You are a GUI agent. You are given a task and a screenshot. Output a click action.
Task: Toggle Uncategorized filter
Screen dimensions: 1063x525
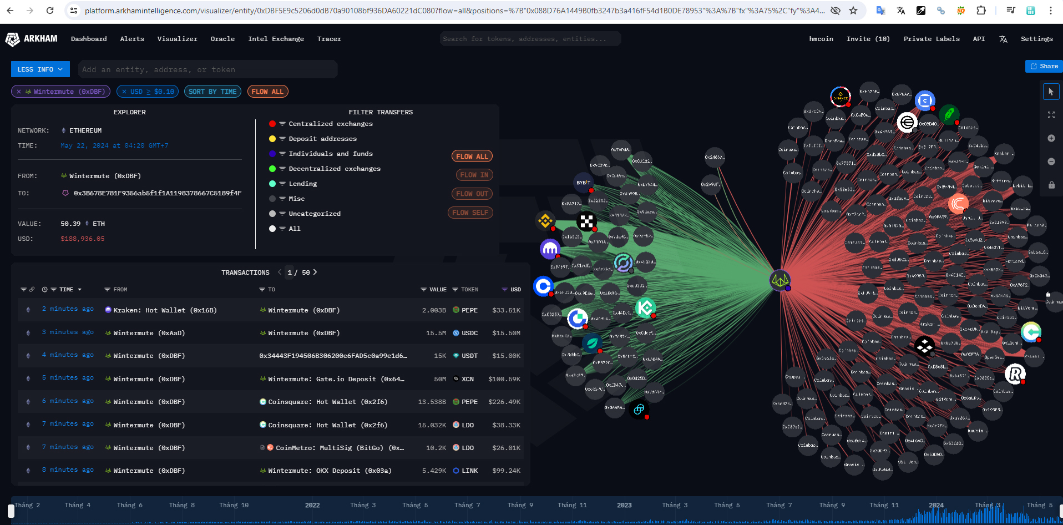[x=305, y=214]
